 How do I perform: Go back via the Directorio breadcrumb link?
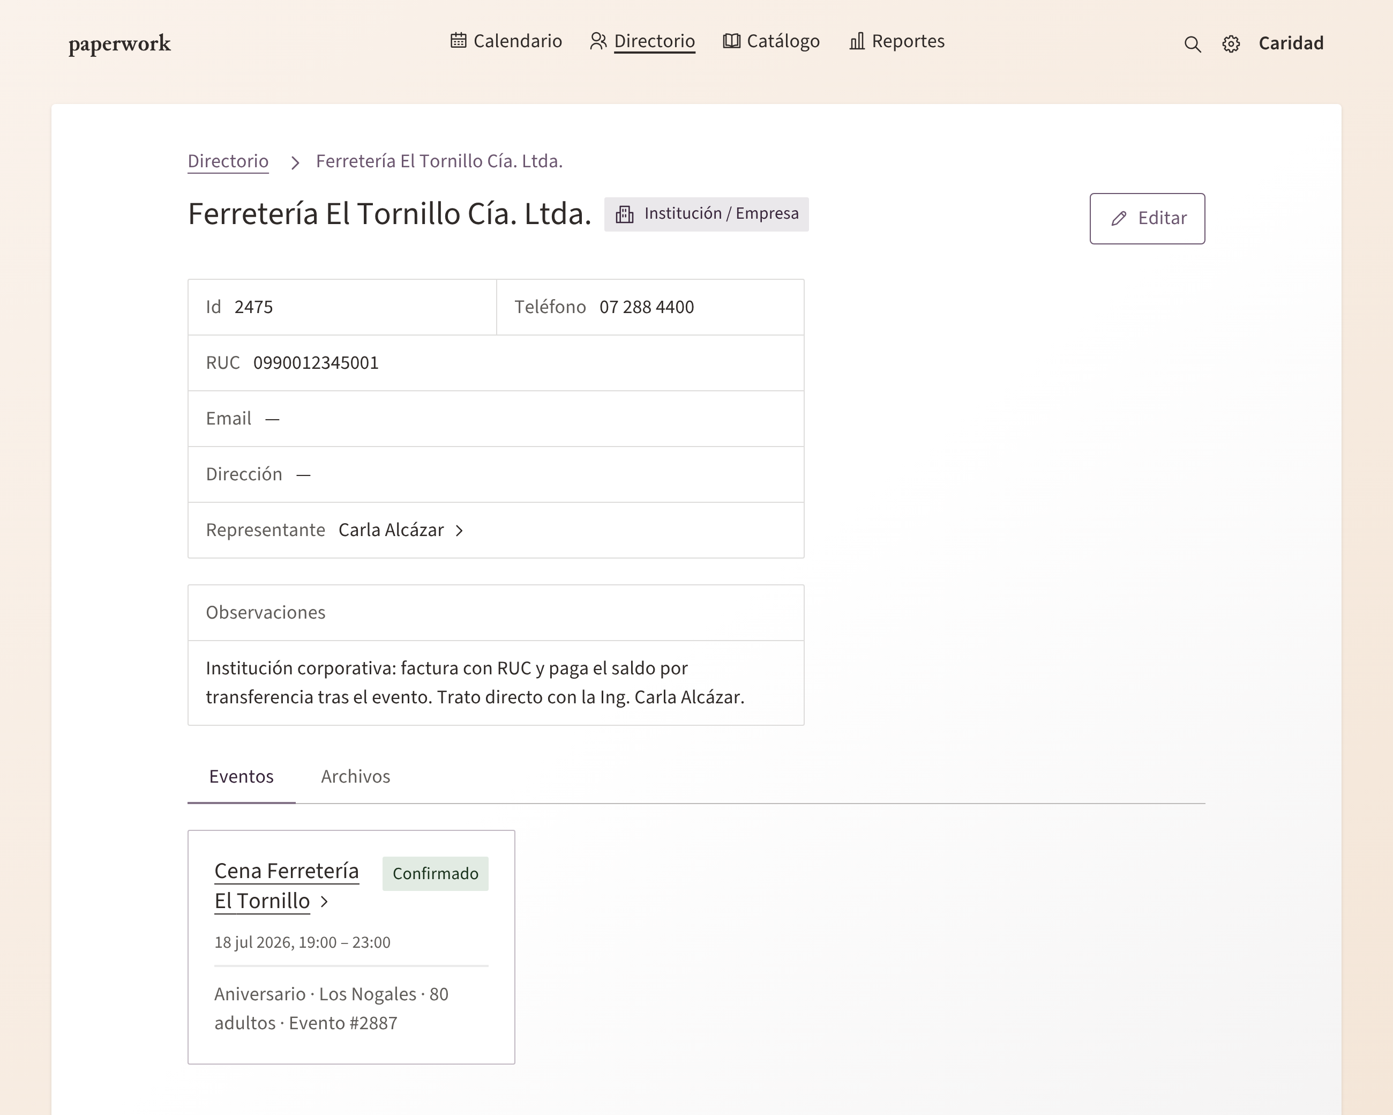[x=228, y=161]
